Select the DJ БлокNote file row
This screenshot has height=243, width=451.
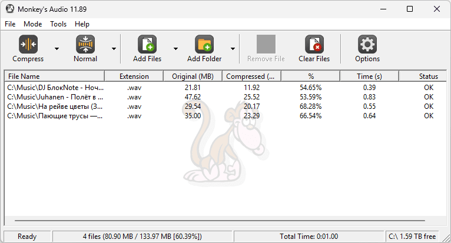55,88
